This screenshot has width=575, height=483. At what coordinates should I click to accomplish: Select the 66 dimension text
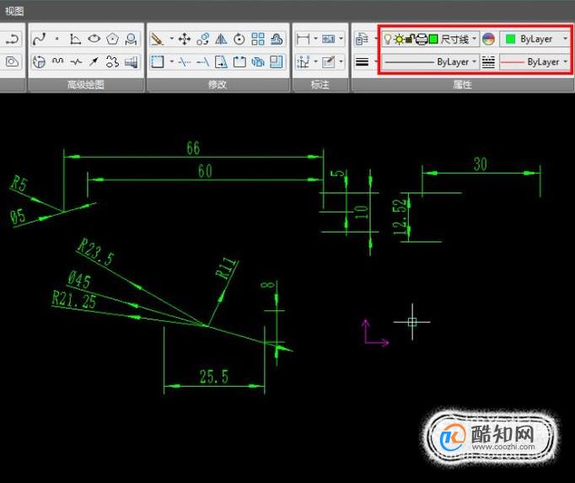tap(193, 148)
